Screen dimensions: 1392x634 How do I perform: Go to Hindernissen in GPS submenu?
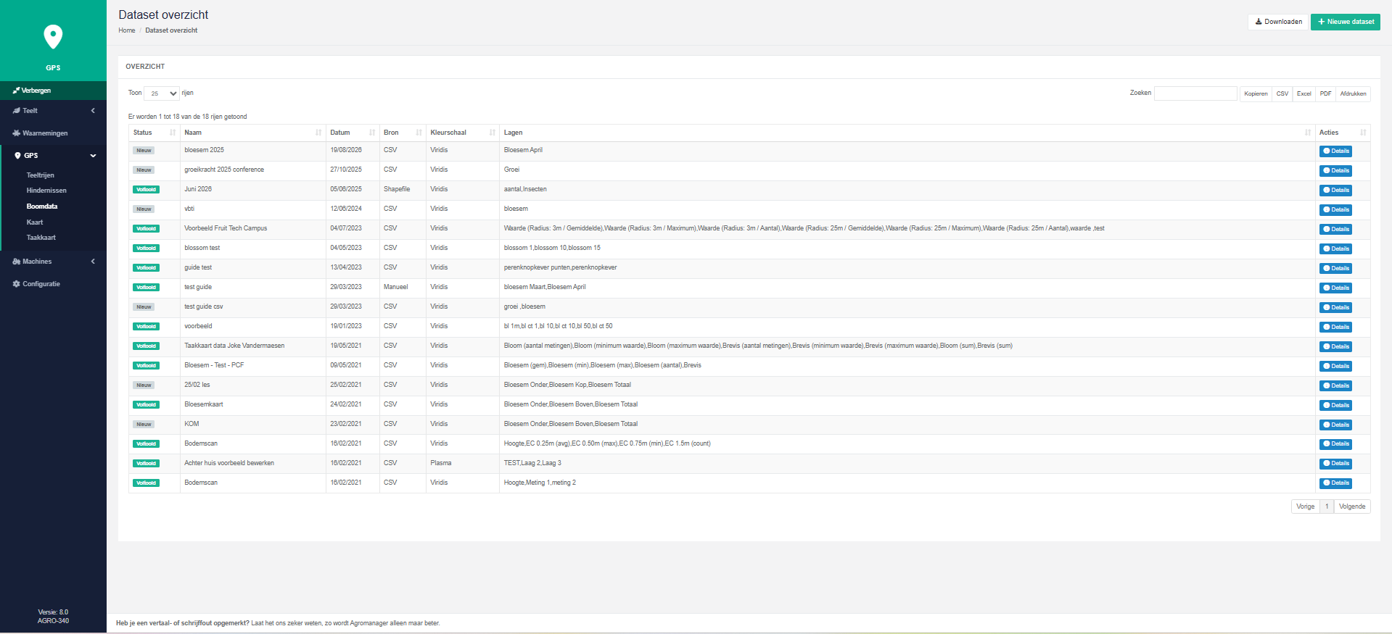click(x=46, y=191)
